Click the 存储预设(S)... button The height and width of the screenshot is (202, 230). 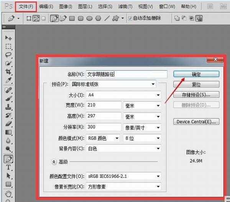pyautogui.click(x=196, y=94)
